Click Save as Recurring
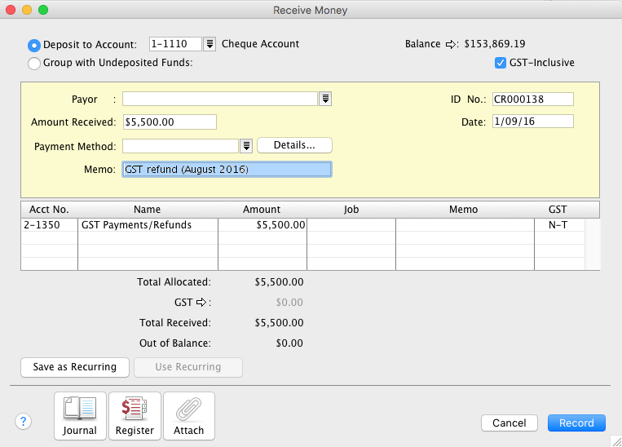The image size is (622, 447). tap(75, 367)
